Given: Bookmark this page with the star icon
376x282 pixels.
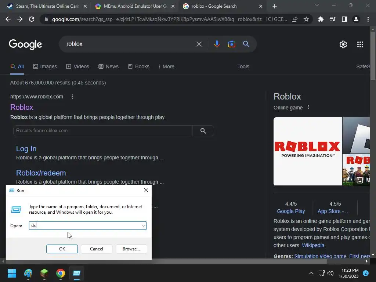Looking at the screenshot, I should pos(306,19).
